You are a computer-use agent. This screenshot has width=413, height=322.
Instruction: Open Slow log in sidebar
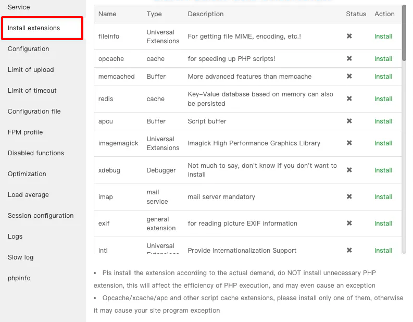(20, 257)
